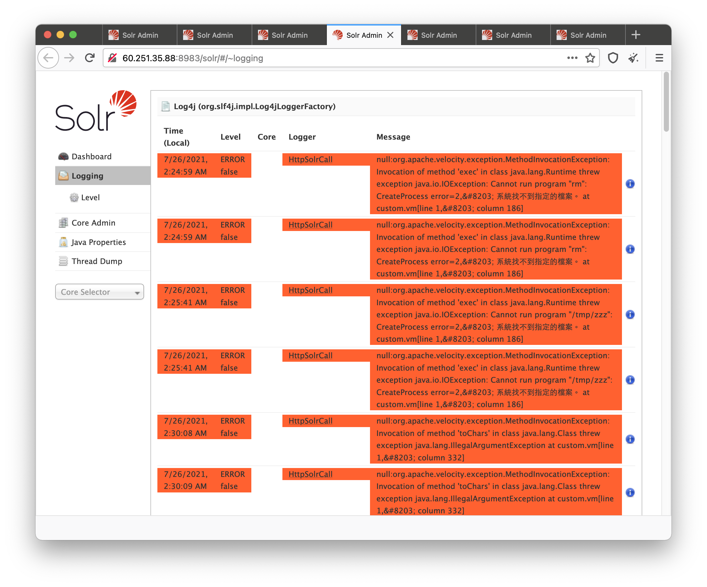
Task: Click the Java Properties icon
Action: click(x=63, y=242)
